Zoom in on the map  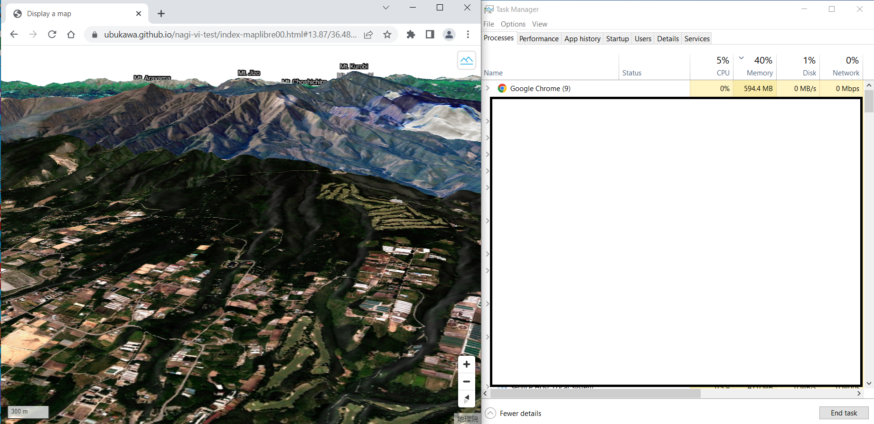(467, 364)
